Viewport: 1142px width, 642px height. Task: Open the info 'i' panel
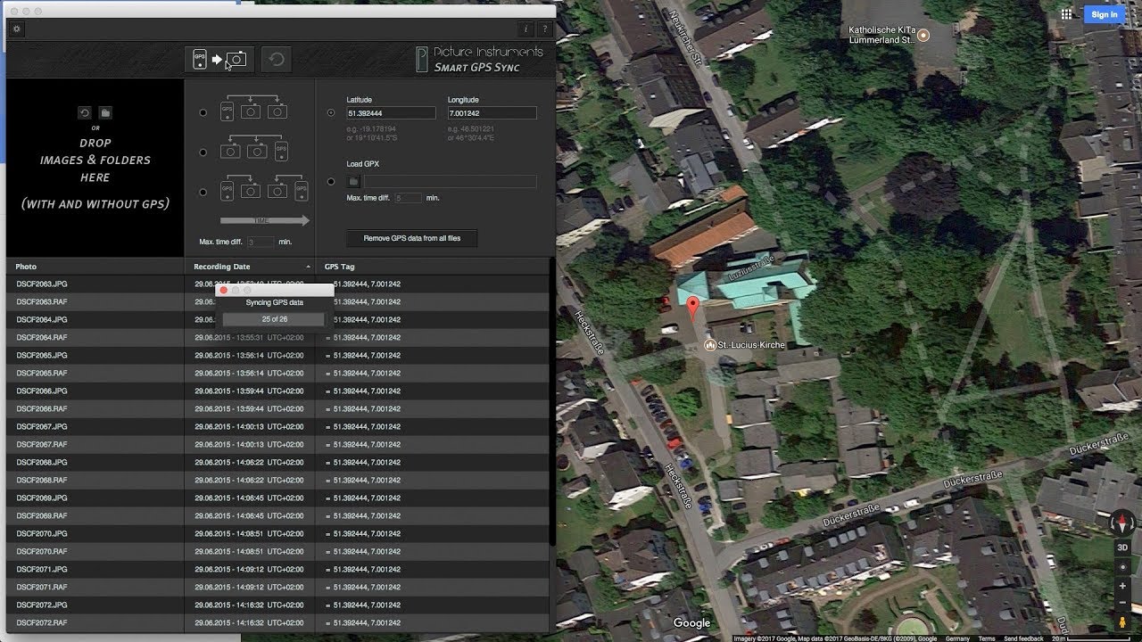click(x=527, y=29)
